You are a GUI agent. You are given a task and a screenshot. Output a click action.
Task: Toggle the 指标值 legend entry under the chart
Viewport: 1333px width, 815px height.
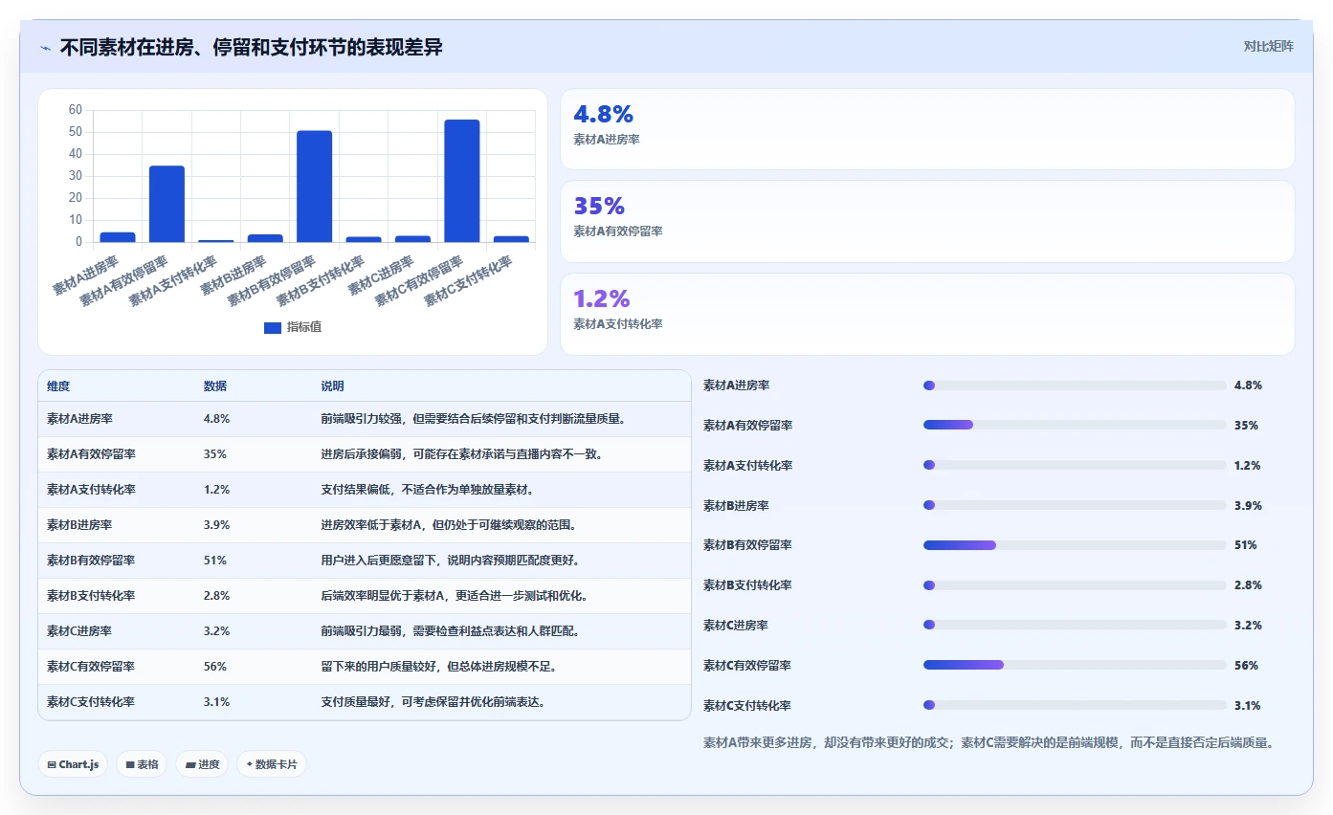click(x=293, y=327)
